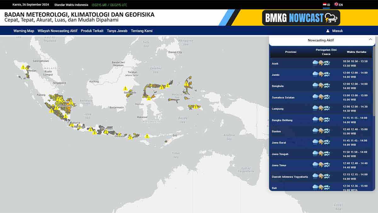Collapse the Nowcasting Aktif panel with its chevron
Image resolution: width=378 pixels, height=213 pixels.
370,40
